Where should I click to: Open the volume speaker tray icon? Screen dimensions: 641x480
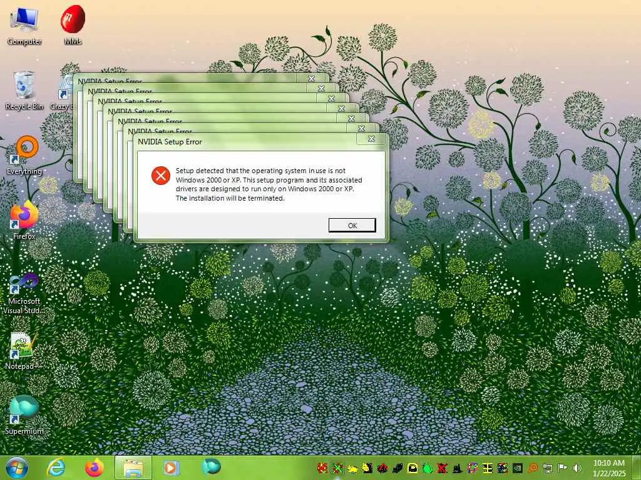(577, 467)
